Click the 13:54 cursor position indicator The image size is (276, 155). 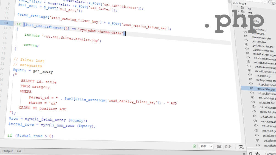point(228,146)
